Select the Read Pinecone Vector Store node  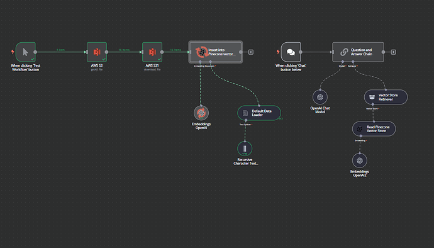[x=374, y=129]
